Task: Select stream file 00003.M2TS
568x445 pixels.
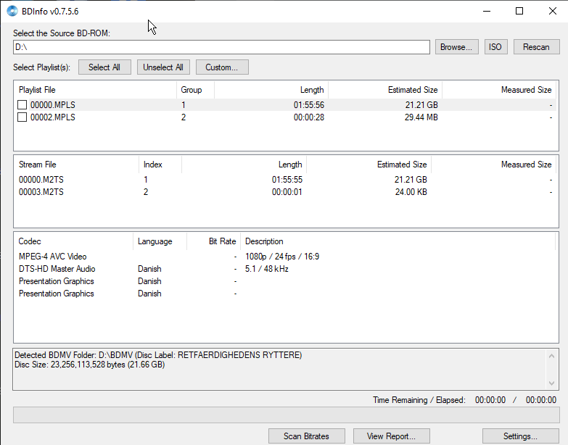Action: tap(41, 192)
